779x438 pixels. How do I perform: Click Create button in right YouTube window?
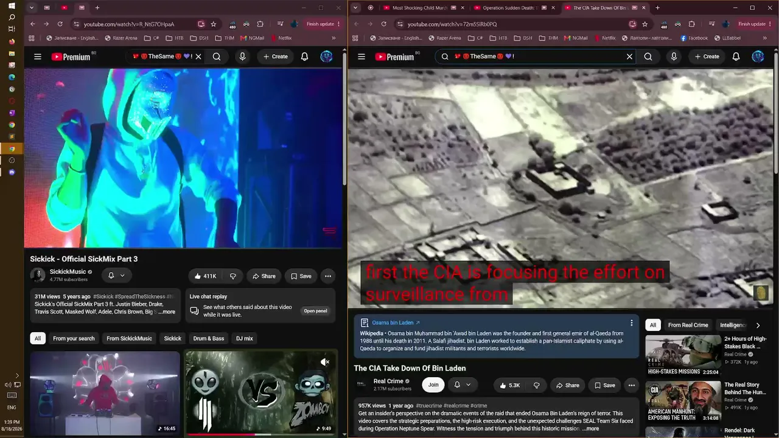pyautogui.click(x=707, y=57)
